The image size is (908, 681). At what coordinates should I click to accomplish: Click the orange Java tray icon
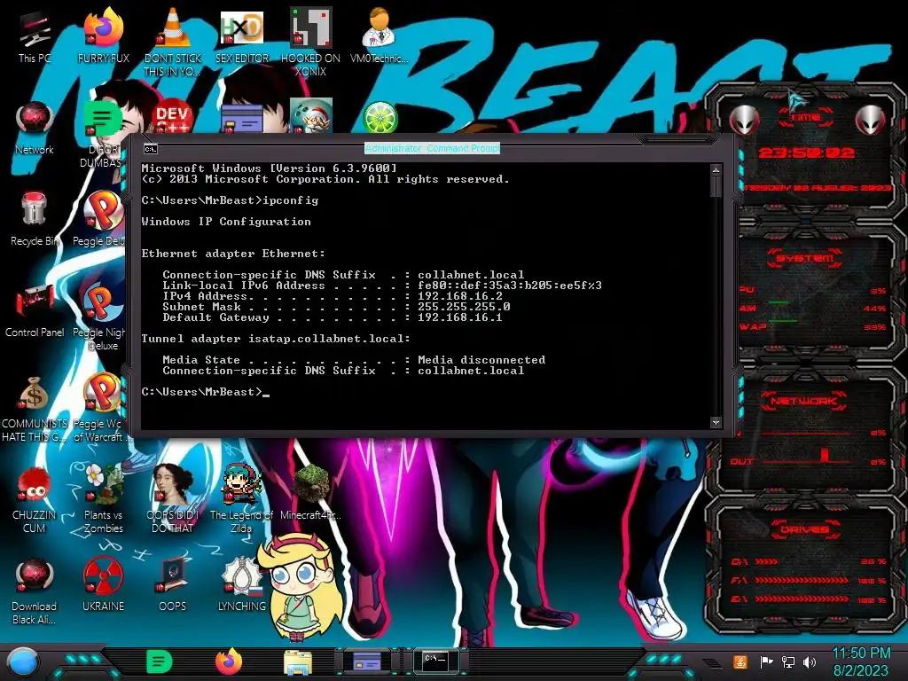pos(740,661)
